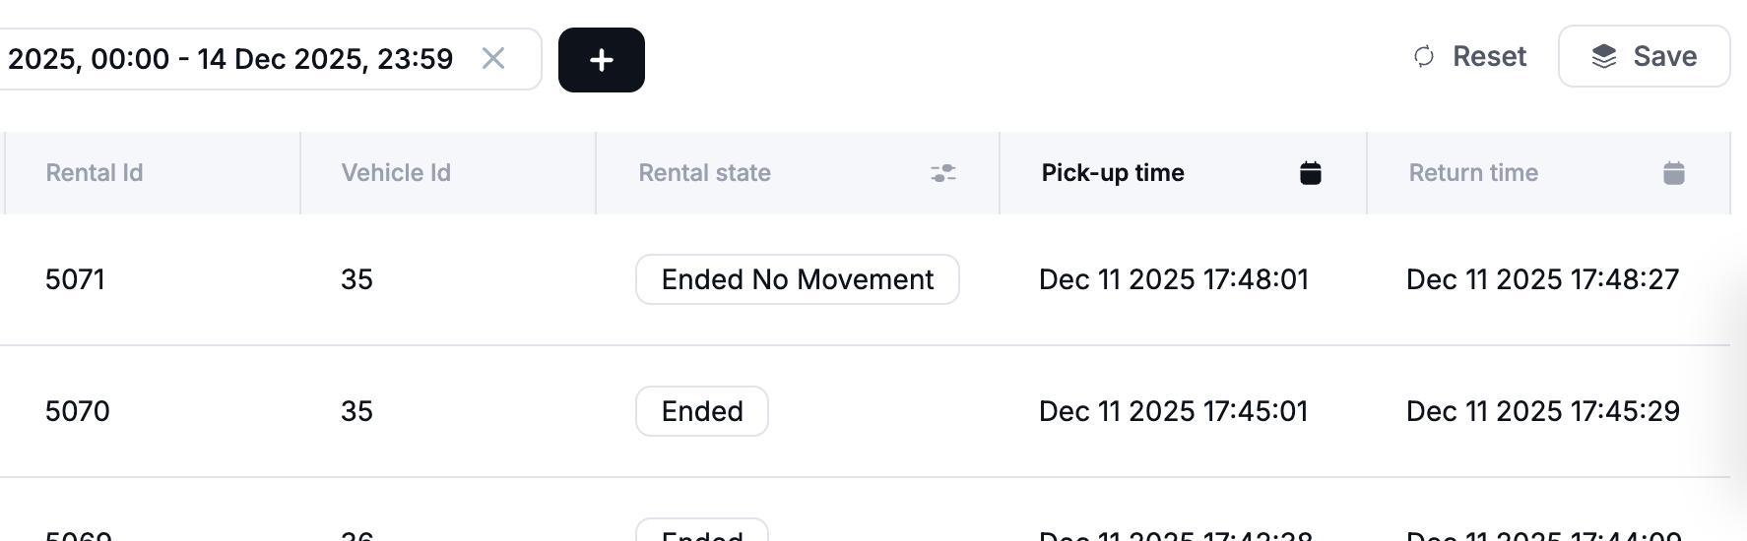
Task: Select the Ended No Movement status badge
Action: click(797, 279)
